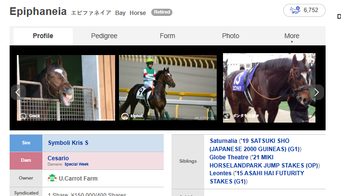Click the ポンタも大好き user avatar icon
This screenshot has width=341, height=196.
pyautogui.click(x=227, y=116)
